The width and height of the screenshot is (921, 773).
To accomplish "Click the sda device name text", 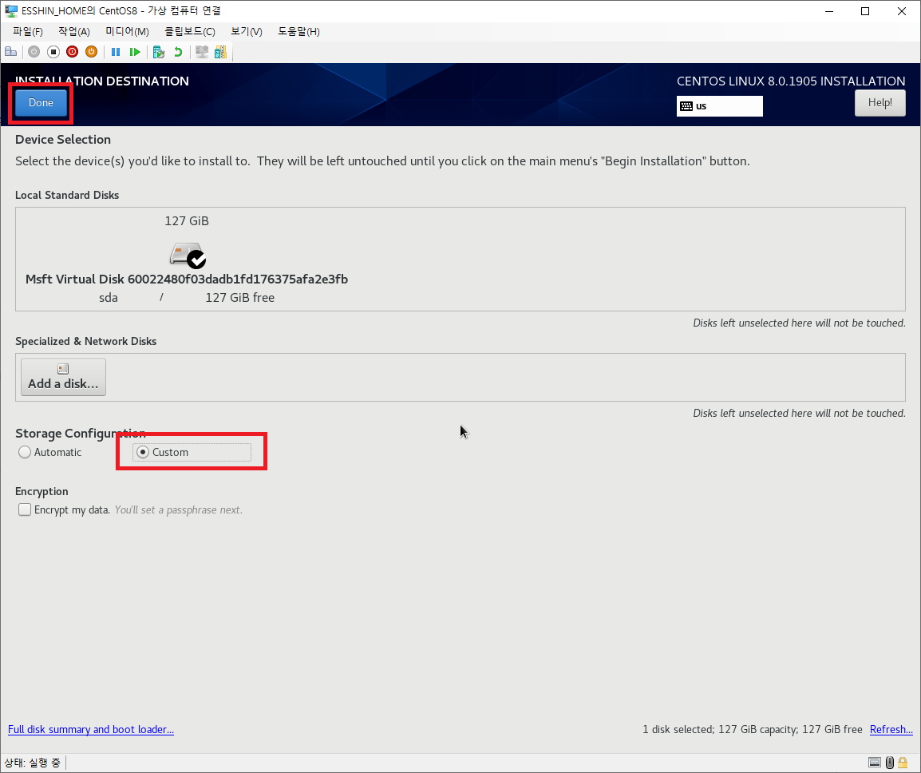I will click(x=108, y=297).
